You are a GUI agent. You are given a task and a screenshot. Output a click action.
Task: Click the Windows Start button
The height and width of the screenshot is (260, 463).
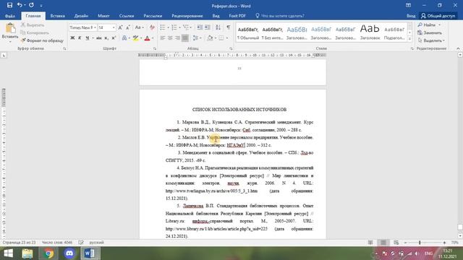pyautogui.click(x=8, y=253)
